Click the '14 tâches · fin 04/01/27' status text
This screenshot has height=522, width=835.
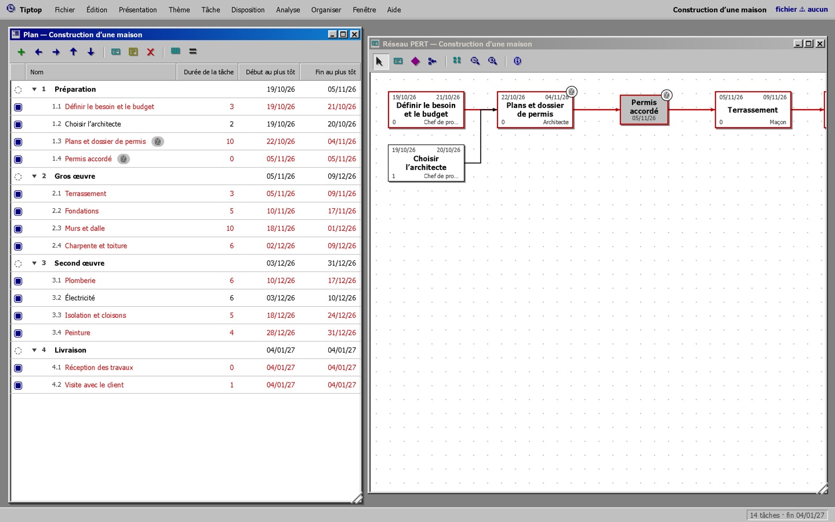[787, 515]
